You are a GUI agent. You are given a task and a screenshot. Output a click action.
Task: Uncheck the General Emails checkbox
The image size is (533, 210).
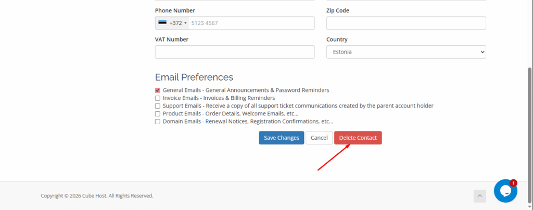(x=158, y=90)
